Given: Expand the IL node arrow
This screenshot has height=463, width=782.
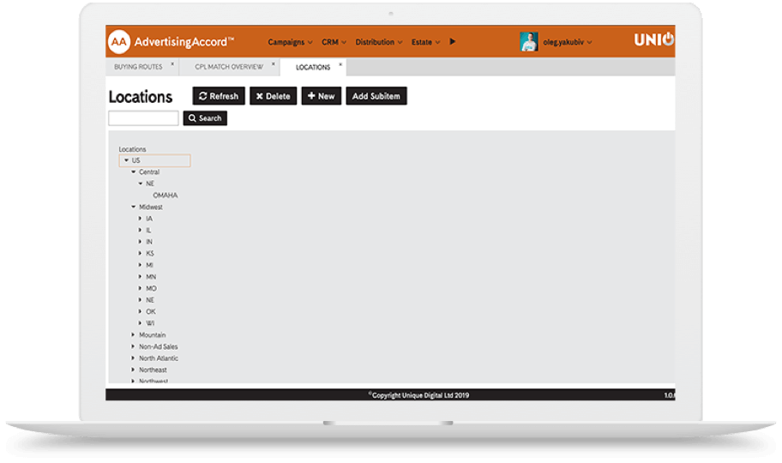Looking at the screenshot, I should click(140, 230).
